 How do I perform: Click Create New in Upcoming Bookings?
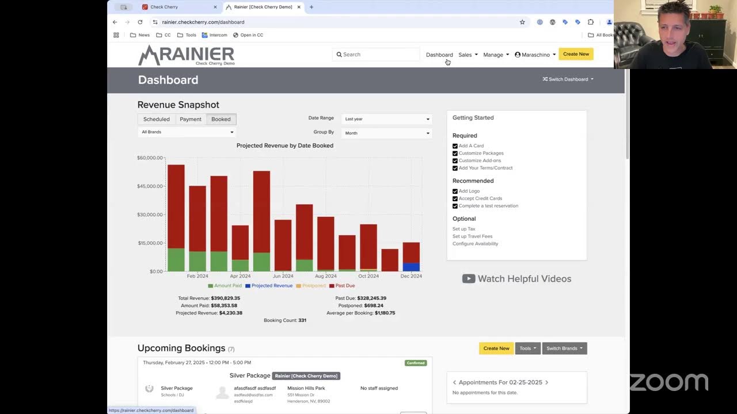coord(496,348)
